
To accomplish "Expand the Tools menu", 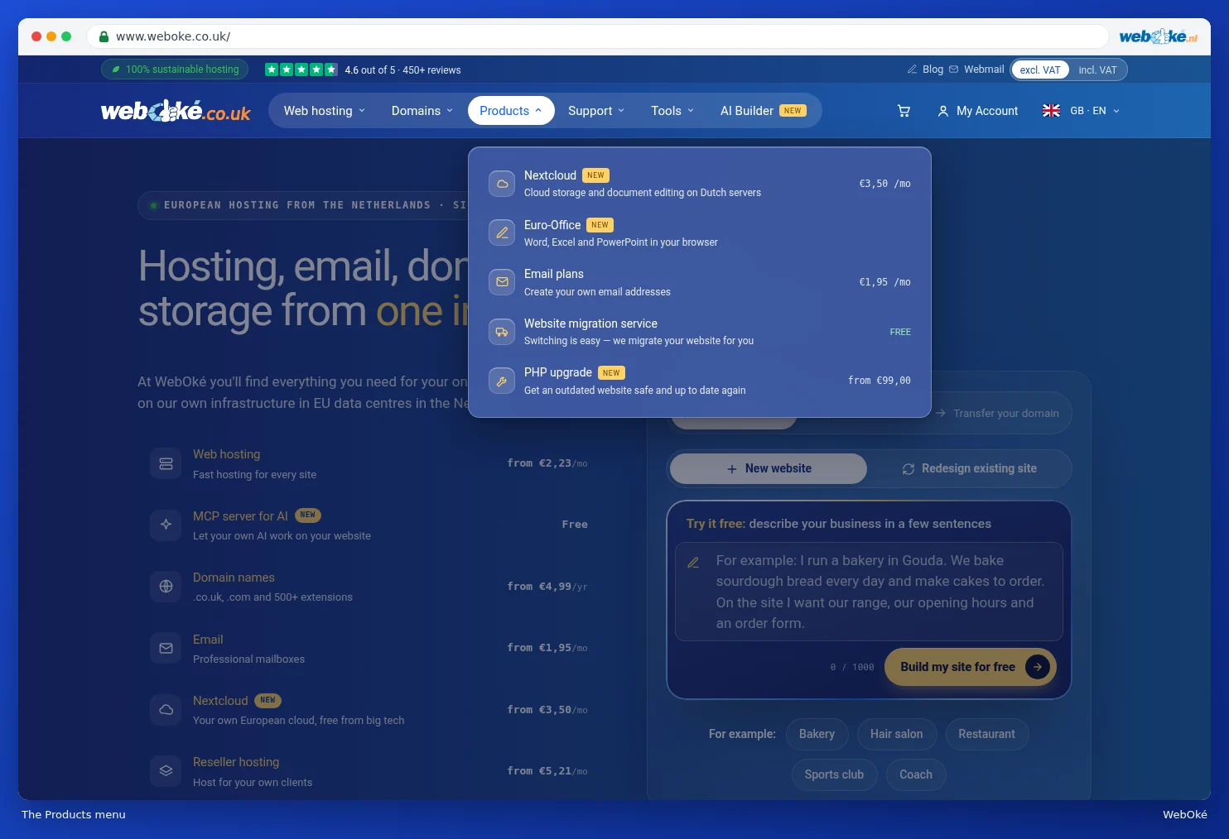I will pos(672,111).
